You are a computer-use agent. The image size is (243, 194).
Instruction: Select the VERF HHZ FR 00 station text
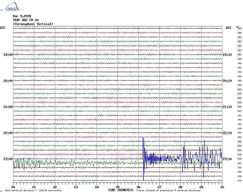26,20
